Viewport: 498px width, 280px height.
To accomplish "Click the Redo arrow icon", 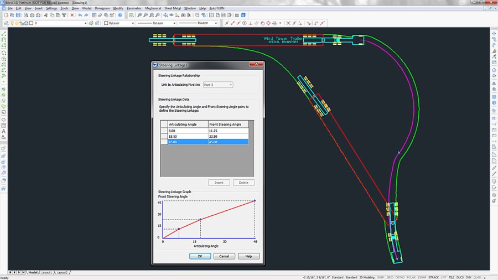I will click(x=87, y=15).
